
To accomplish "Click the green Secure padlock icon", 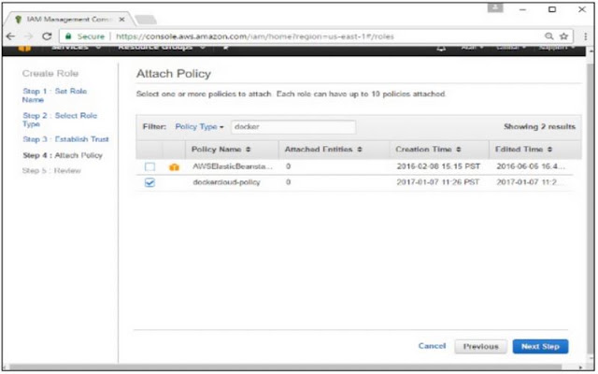I will coord(68,36).
